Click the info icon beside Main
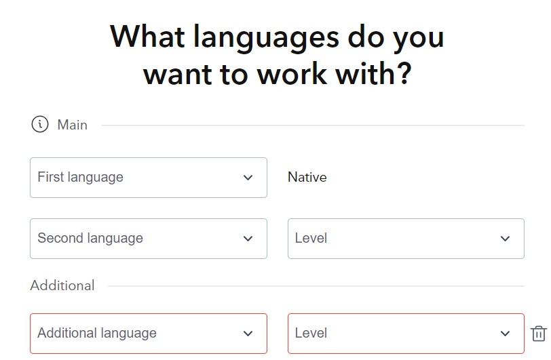551x360 pixels. [40, 124]
